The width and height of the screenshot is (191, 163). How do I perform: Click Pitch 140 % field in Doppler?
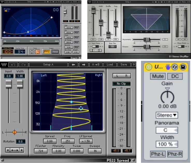pyautogui.click(x=69, y=38)
